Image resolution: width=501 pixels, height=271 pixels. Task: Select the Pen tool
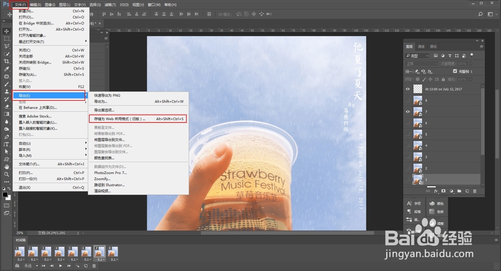(7, 137)
